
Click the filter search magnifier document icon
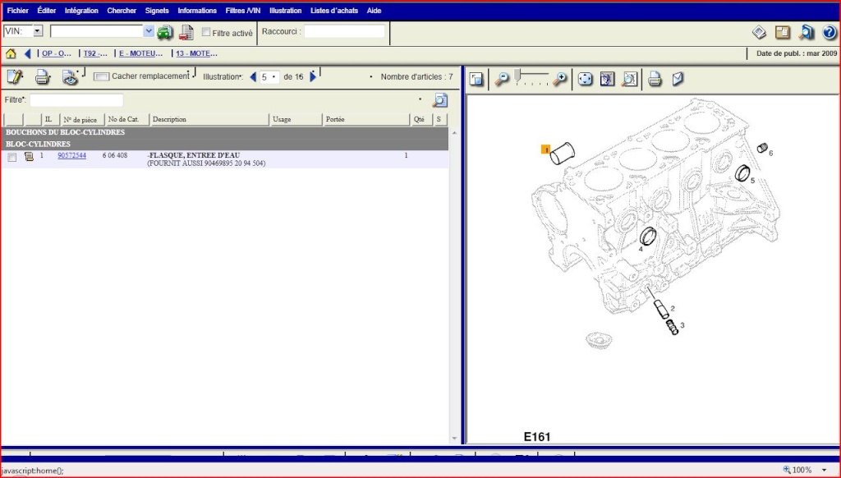coord(440,100)
